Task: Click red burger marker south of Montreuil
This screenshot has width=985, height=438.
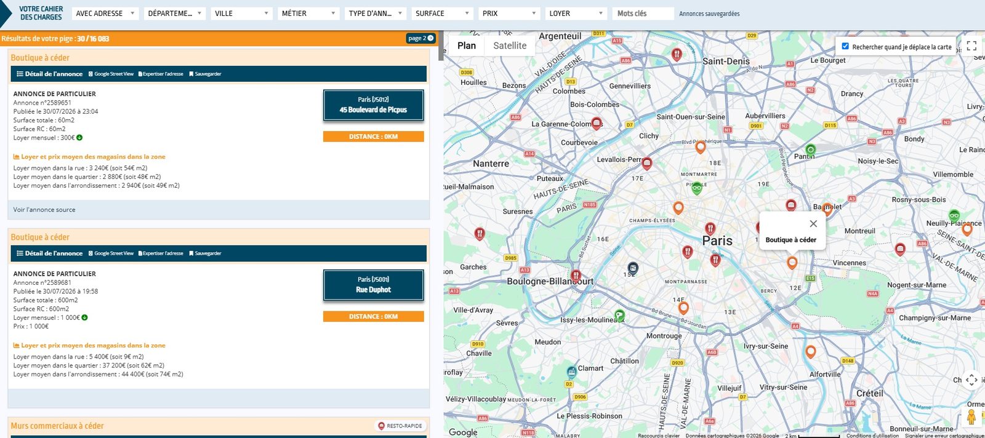Action: (900, 250)
